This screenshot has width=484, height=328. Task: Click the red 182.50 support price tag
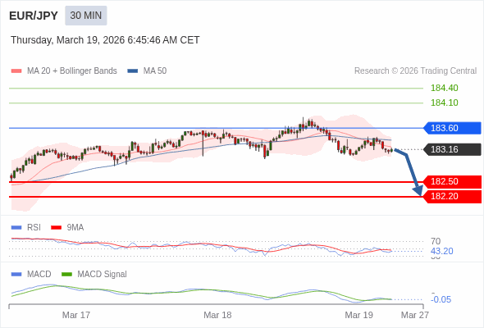click(x=452, y=182)
